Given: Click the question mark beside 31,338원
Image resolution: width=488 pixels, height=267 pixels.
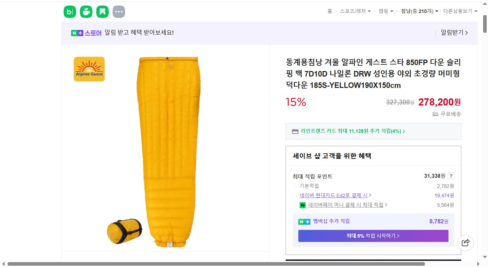Looking at the screenshot, I should click(451, 176).
